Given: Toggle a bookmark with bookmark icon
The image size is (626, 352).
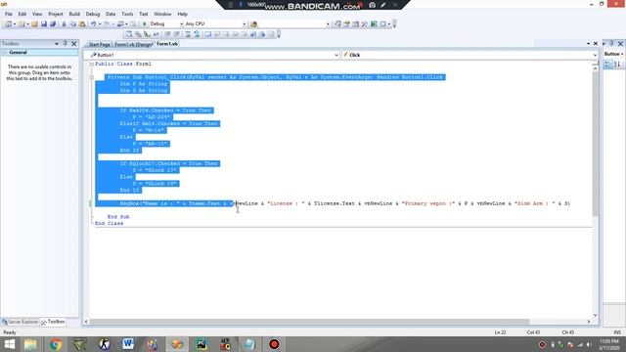Looking at the screenshot, I should click(x=207, y=34).
